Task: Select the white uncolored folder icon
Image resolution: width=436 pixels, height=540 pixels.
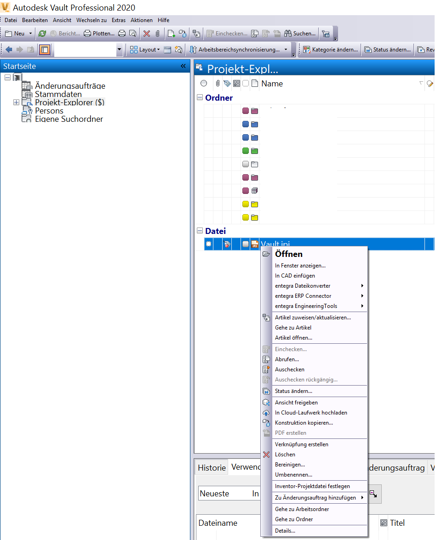Action: tap(255, 164)
